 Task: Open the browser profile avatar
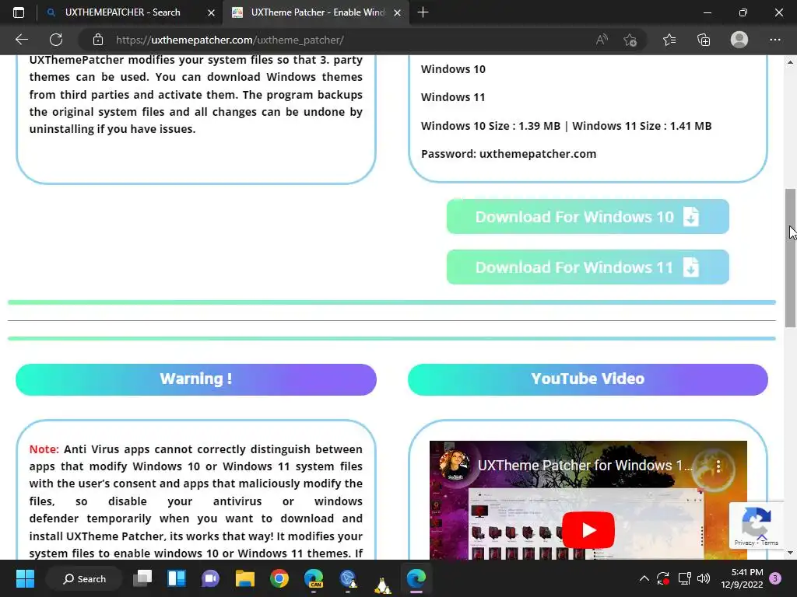(x=739, y=40)
